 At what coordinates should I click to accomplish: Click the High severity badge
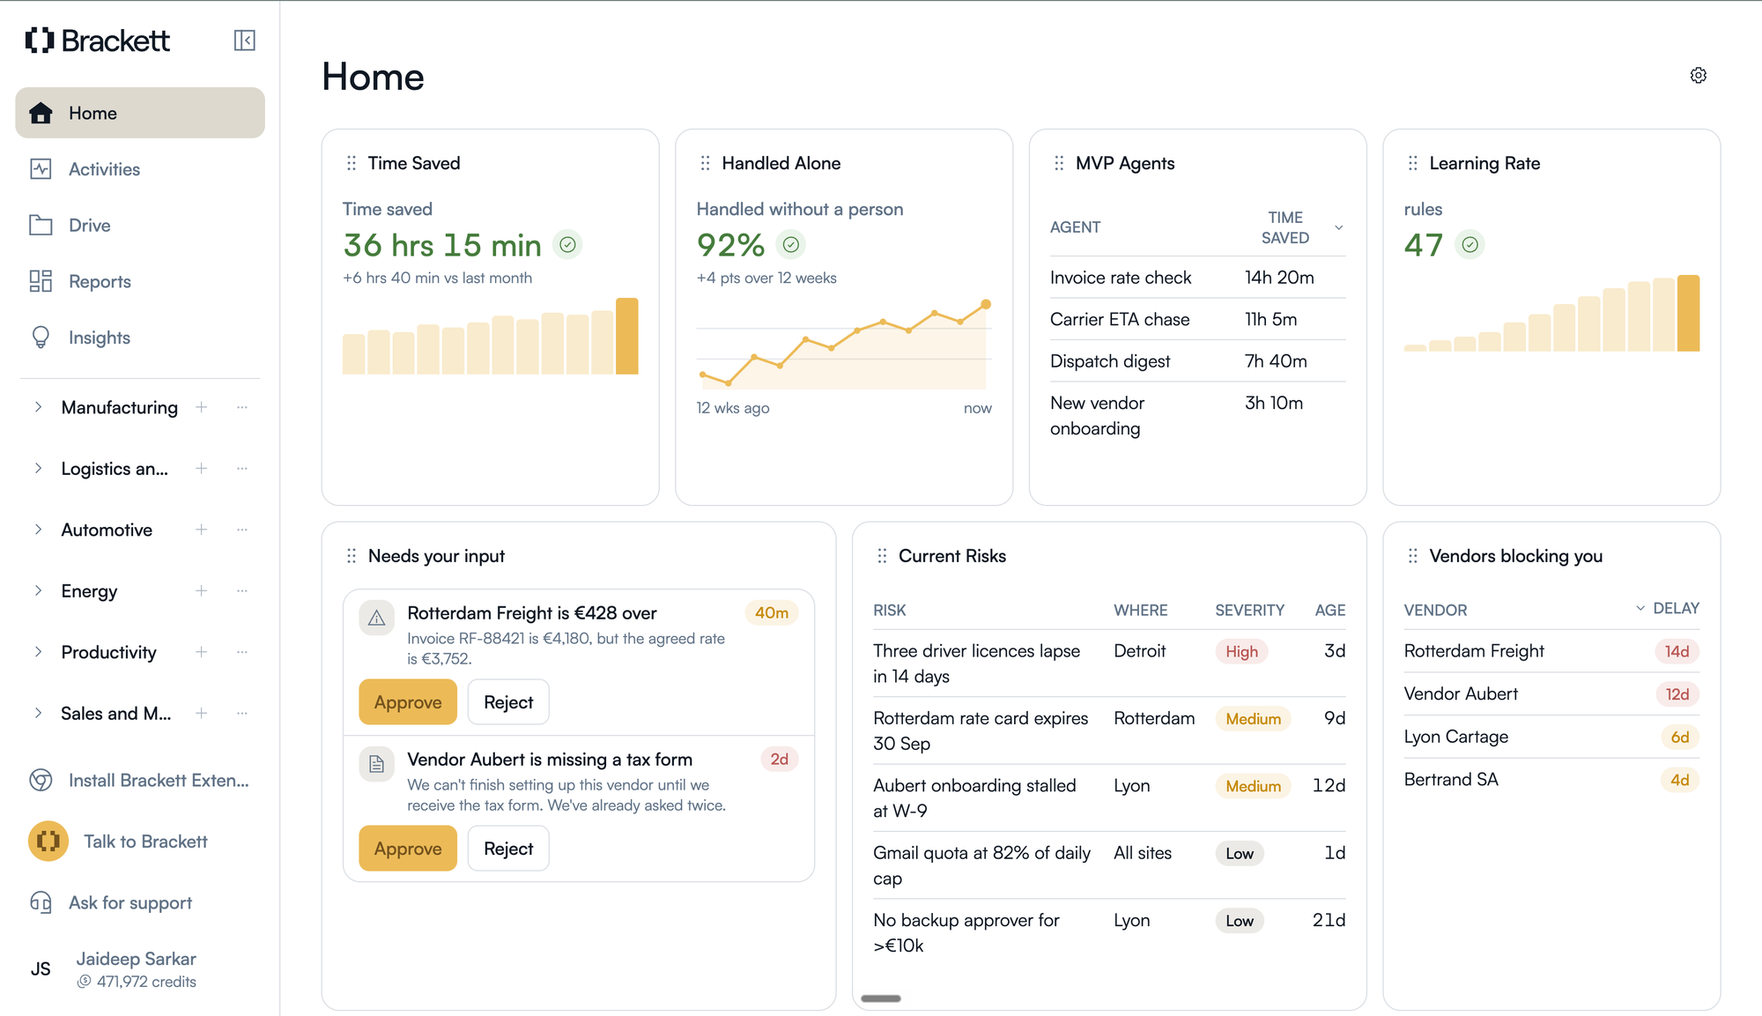coord(1242,651)
